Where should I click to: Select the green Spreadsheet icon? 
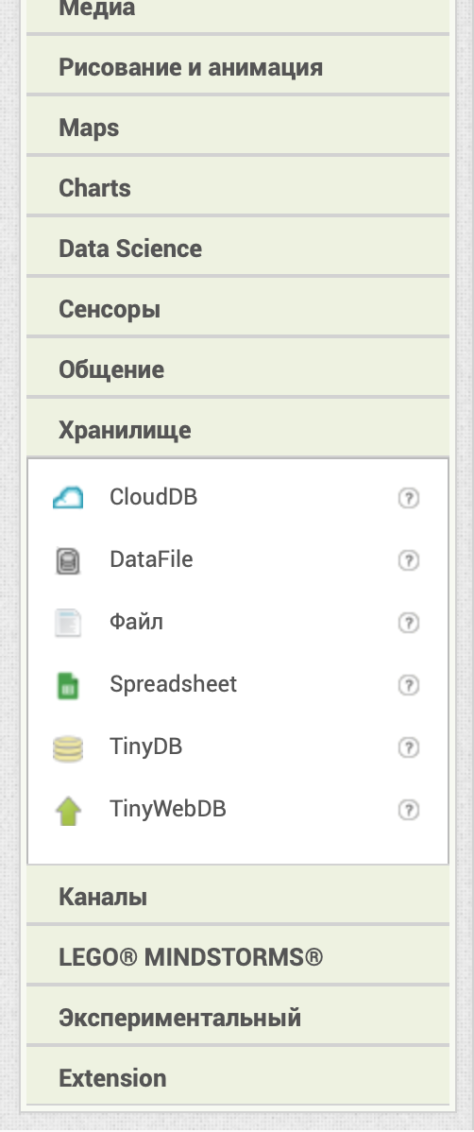click(x=68, y=685)
